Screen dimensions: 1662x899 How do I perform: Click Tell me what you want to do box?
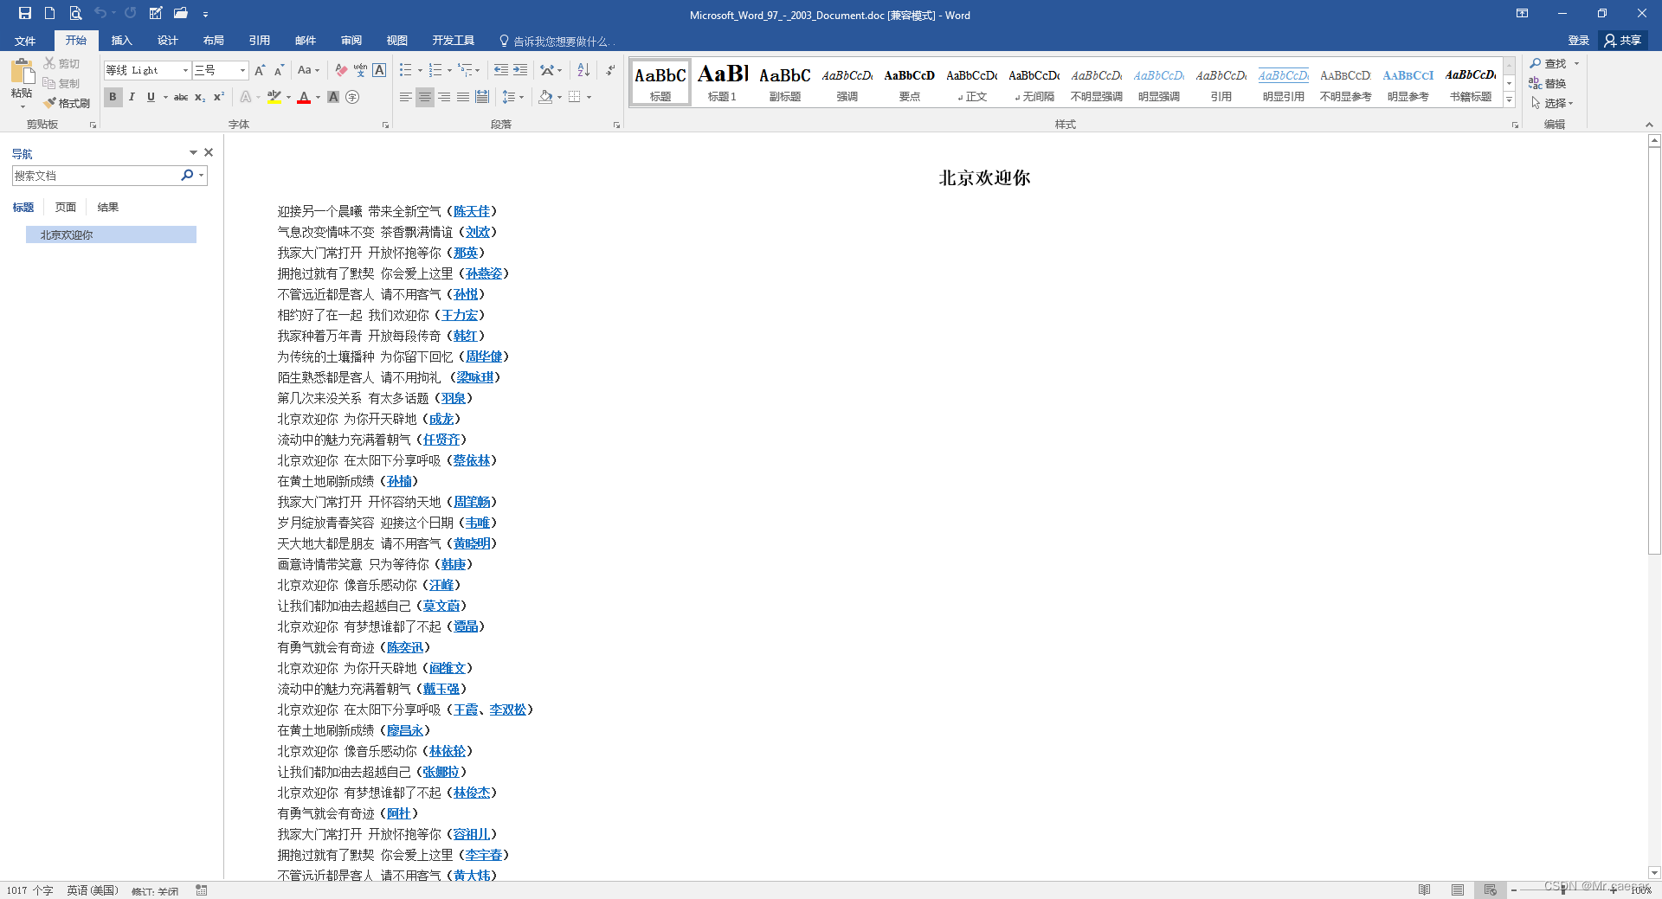[x=558, y=41]
